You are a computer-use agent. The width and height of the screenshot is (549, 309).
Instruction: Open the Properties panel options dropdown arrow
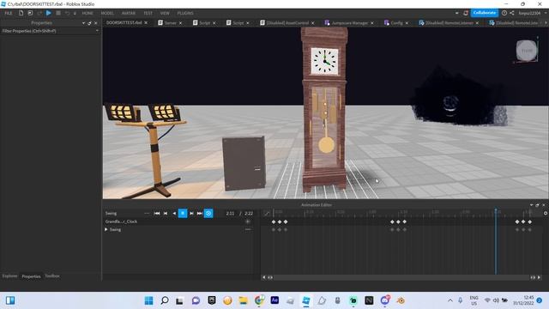83,23
